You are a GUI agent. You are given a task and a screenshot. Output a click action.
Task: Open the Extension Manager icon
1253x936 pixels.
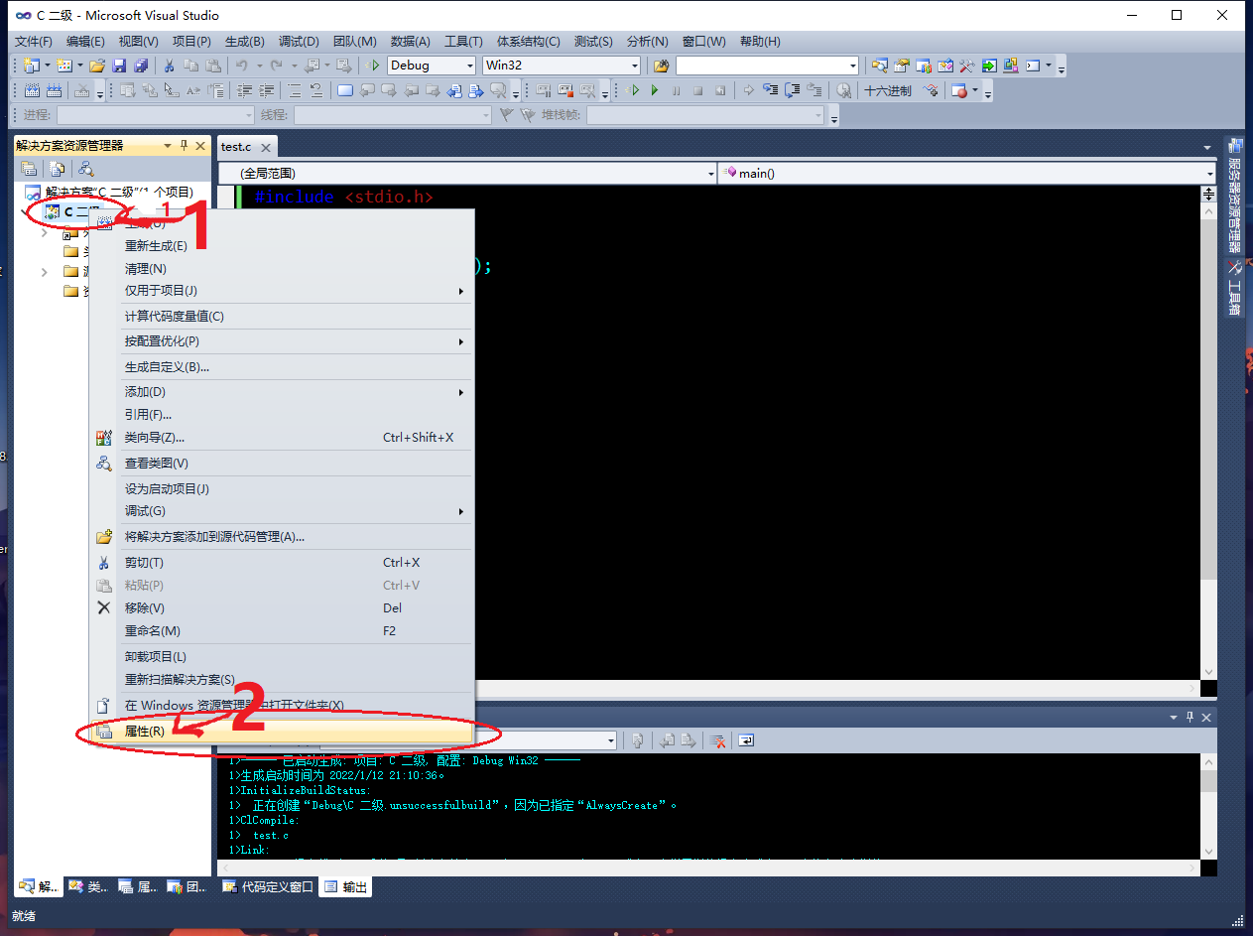pyautogui.click(x=1011, y=66)
